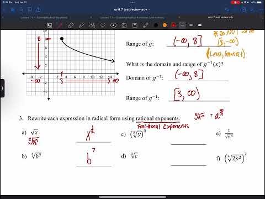The width and height of the screenshot is (265, 199).
Task: Undo the last stroke
Action: click(x=227, y=9)
